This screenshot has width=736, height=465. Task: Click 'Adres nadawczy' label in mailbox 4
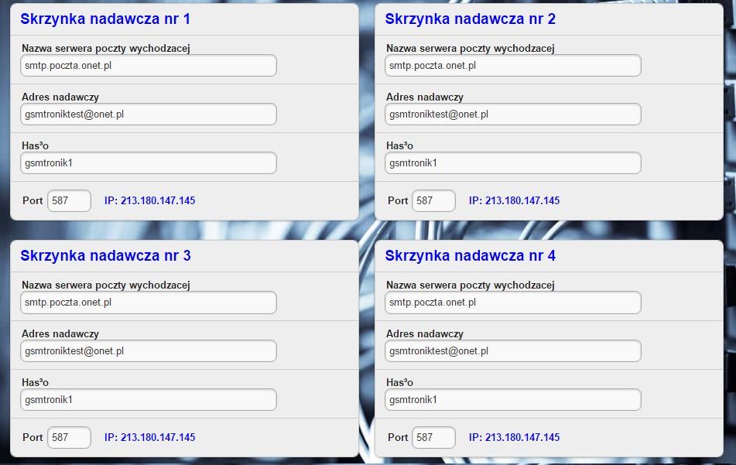(425, 334)
